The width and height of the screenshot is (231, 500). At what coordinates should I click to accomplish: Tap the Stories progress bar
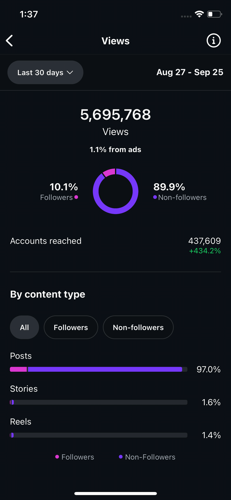(x=98, y=402)
